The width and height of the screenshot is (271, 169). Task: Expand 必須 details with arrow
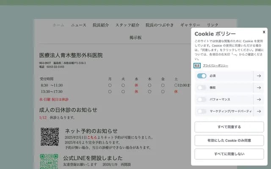259,76
